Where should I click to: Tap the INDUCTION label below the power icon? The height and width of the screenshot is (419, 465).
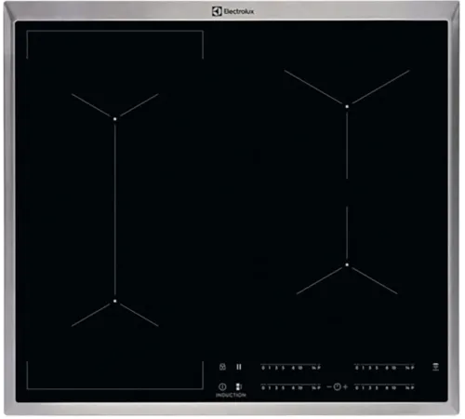[231, 395]
